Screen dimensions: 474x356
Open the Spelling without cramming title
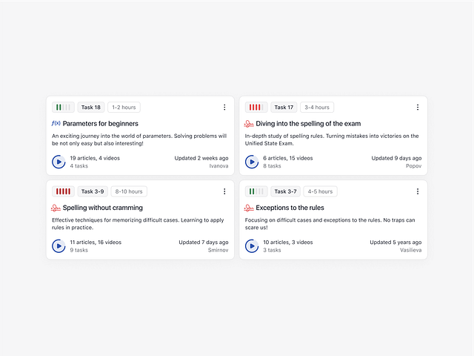103,208
